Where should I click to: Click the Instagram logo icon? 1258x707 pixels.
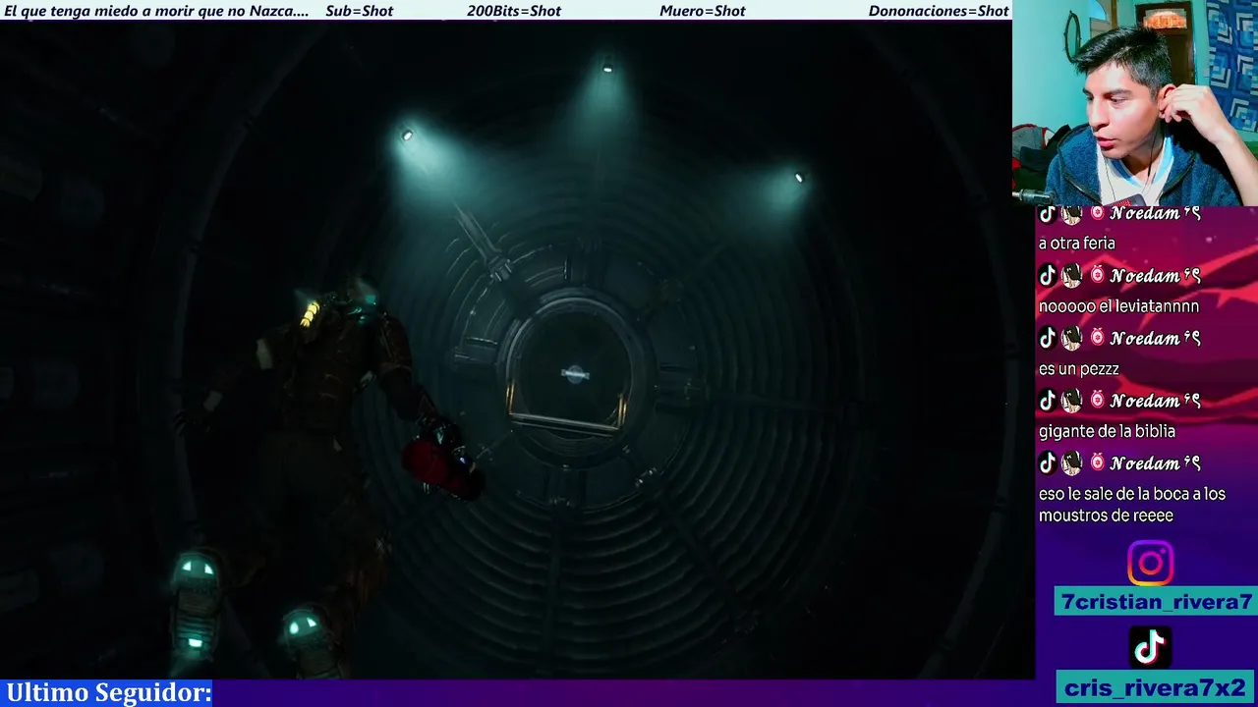click(x=1150, y=564)
